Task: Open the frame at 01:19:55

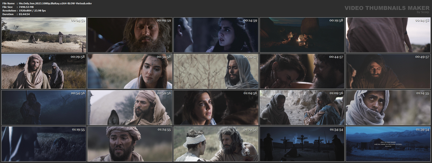Action: [x=44, y=144]
